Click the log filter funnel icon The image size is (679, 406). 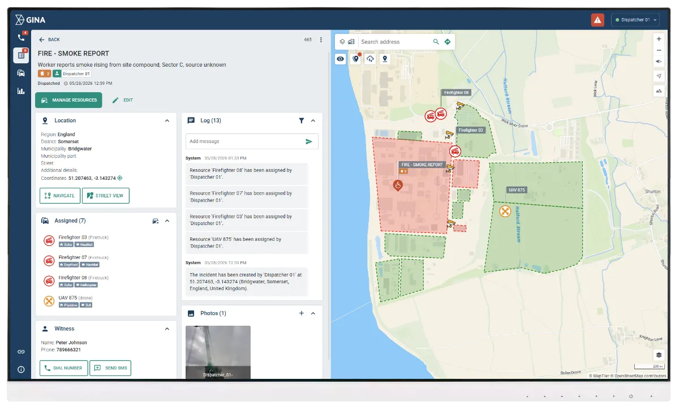[x=302, y=120]
